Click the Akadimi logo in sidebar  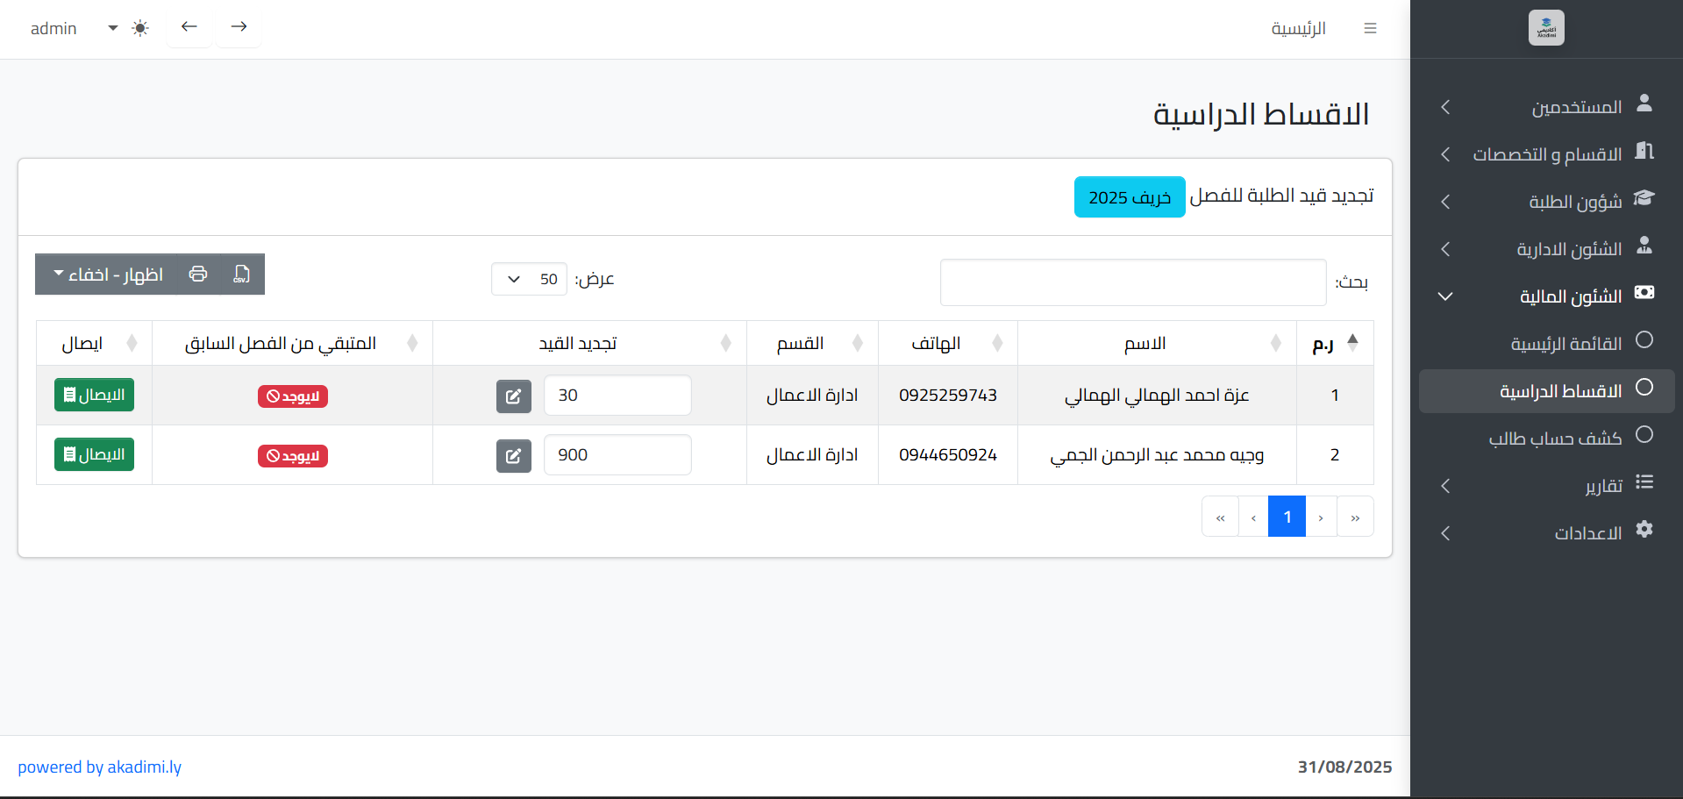[x=1545, y=28]
